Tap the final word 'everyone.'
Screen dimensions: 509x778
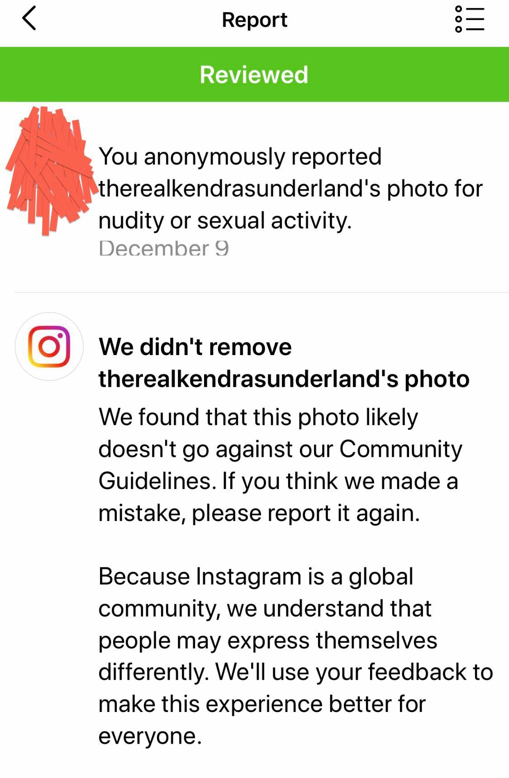[150, 736]
